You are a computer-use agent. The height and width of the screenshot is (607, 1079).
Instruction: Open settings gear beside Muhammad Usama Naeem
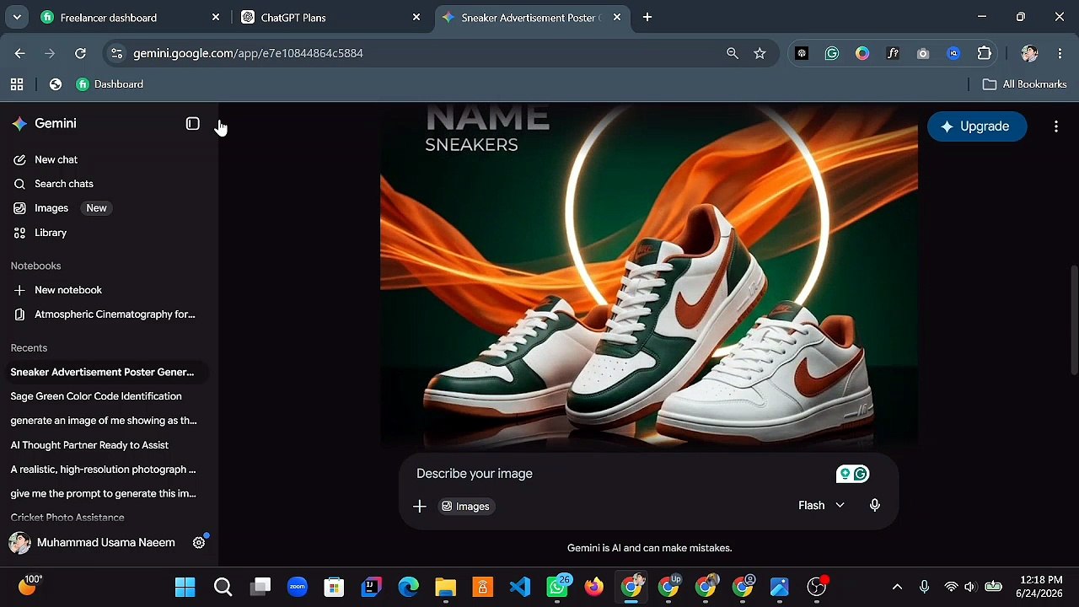click(199, 543)
